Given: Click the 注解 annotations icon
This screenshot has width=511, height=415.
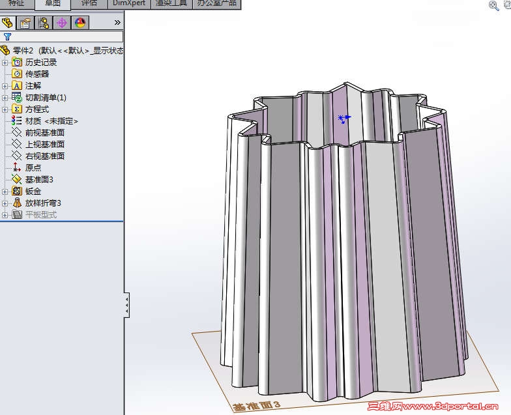Looking at the screenshot, I should pyautogui.click(x=17, y=86).
